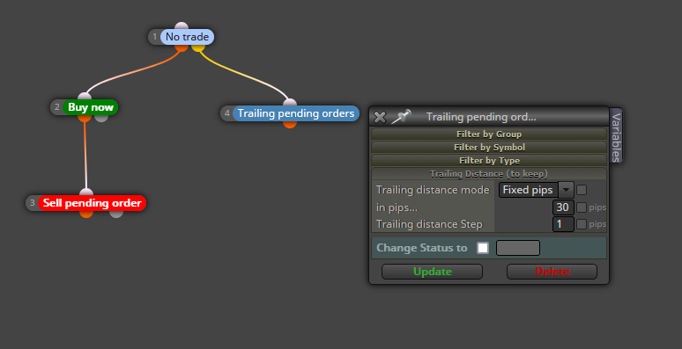Pin the properties panel with pushpin icon
The image size is (682, 349).
click(x=401, y=116)
